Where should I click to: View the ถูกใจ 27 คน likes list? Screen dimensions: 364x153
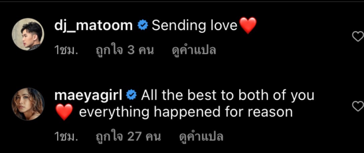coord(128,136)
